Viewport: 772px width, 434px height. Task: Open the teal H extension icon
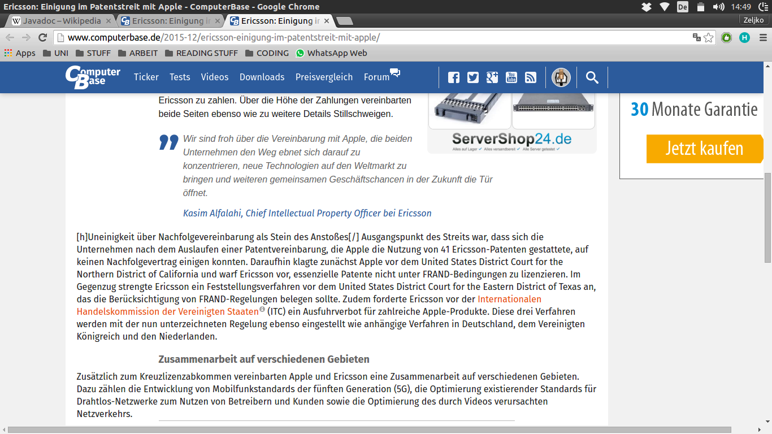tap(745, 38)
